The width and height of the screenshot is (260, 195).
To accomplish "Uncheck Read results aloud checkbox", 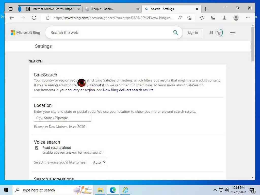I will coord(37,148).
